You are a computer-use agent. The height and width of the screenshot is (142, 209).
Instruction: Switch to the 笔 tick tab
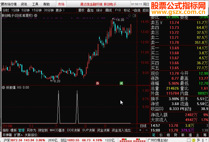153,135
